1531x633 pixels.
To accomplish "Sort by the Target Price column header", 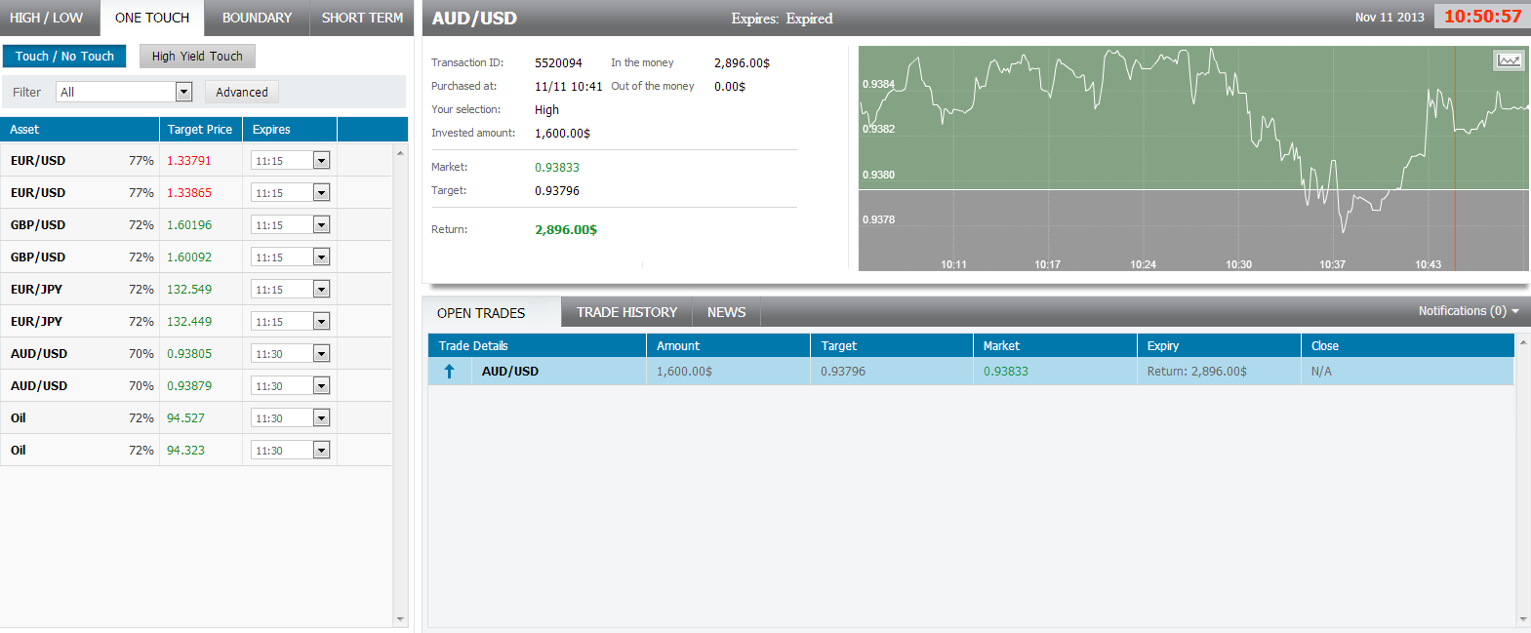I will click(200, 130).
